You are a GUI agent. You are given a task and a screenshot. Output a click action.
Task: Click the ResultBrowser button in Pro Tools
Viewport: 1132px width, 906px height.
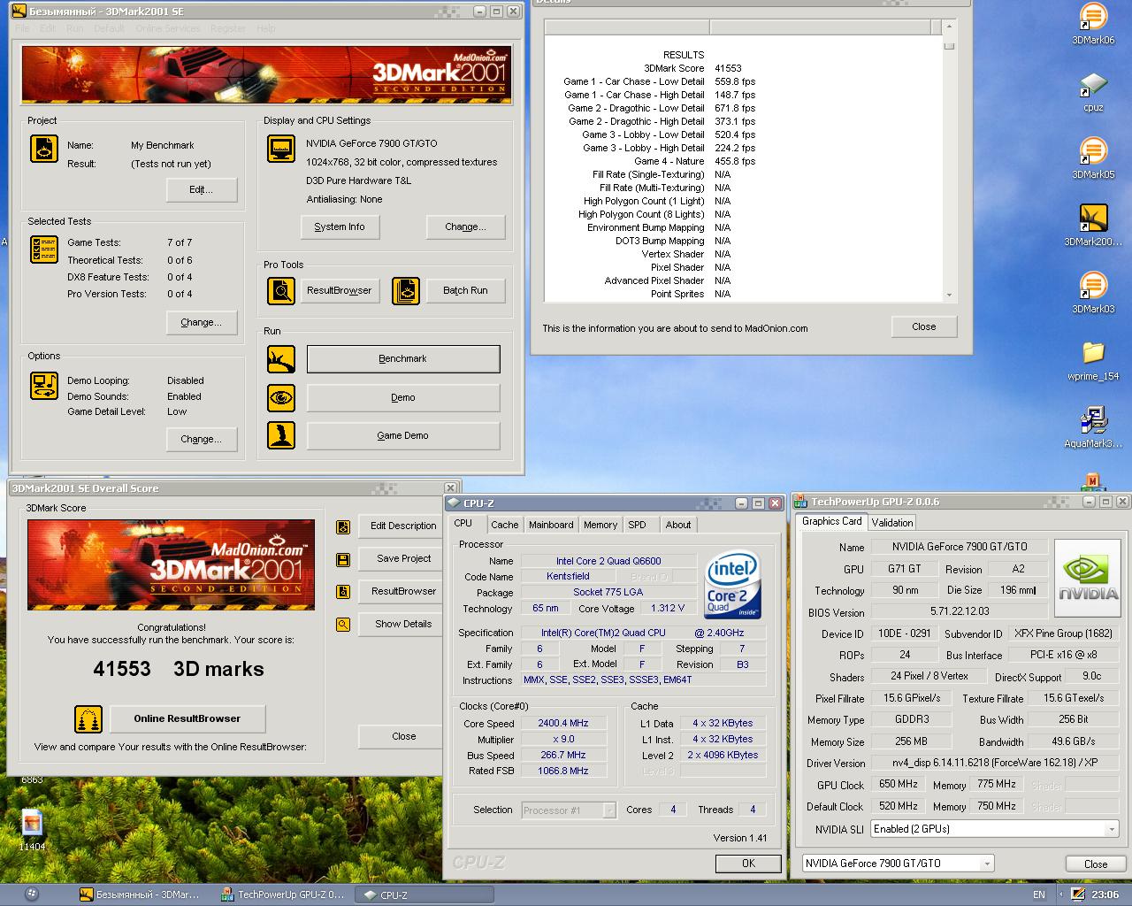(340, 290)
